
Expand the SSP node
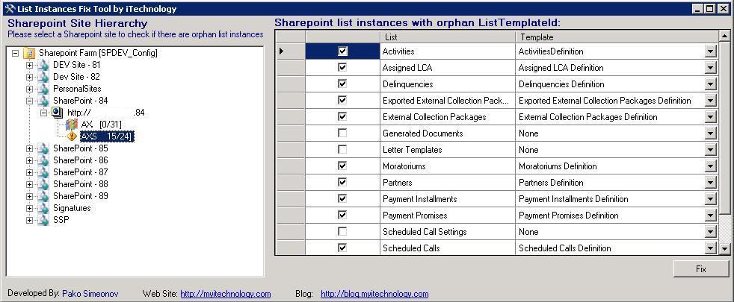click(x=29, y=220)
